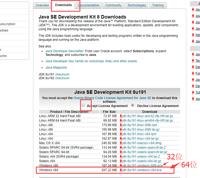The width and height of the screenshot is (200, 178).
Task: Download jdk-8u191-solaris-sparcv9.tar.gz file
Action: [x=145, y=152]
